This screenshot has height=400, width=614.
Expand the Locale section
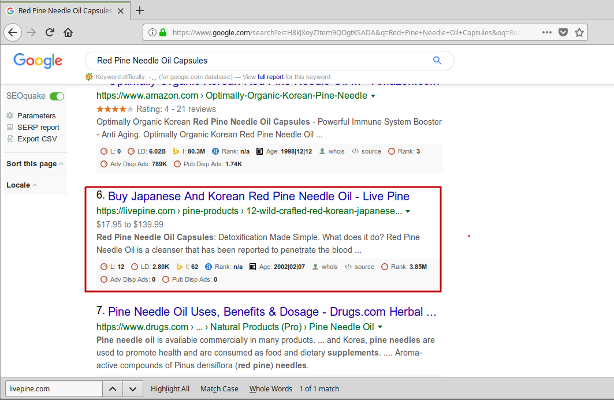21,185
